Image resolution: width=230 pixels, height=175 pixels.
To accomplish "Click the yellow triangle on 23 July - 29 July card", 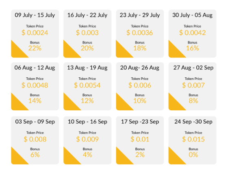I will coord(122,52).
